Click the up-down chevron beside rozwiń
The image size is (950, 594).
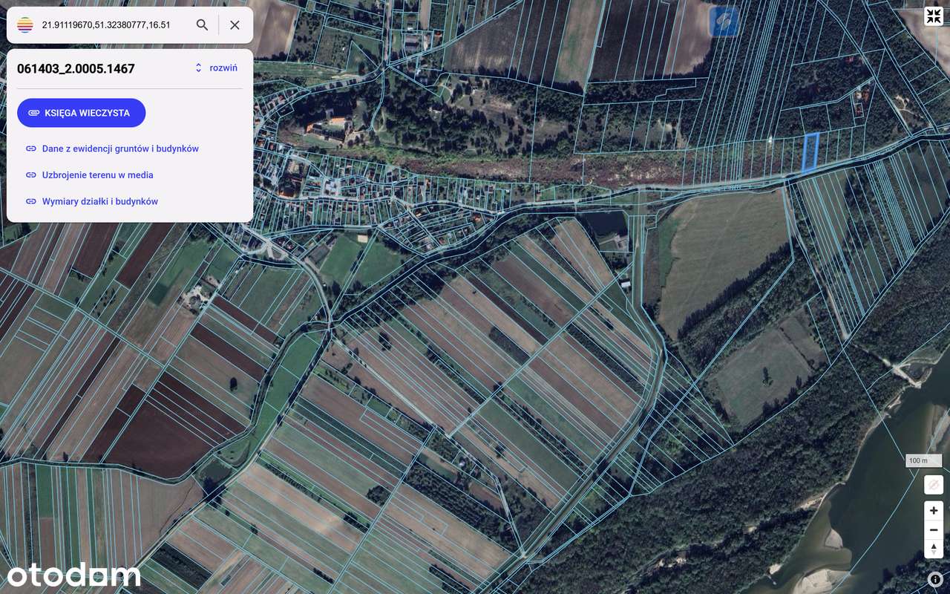pos(197,68)
